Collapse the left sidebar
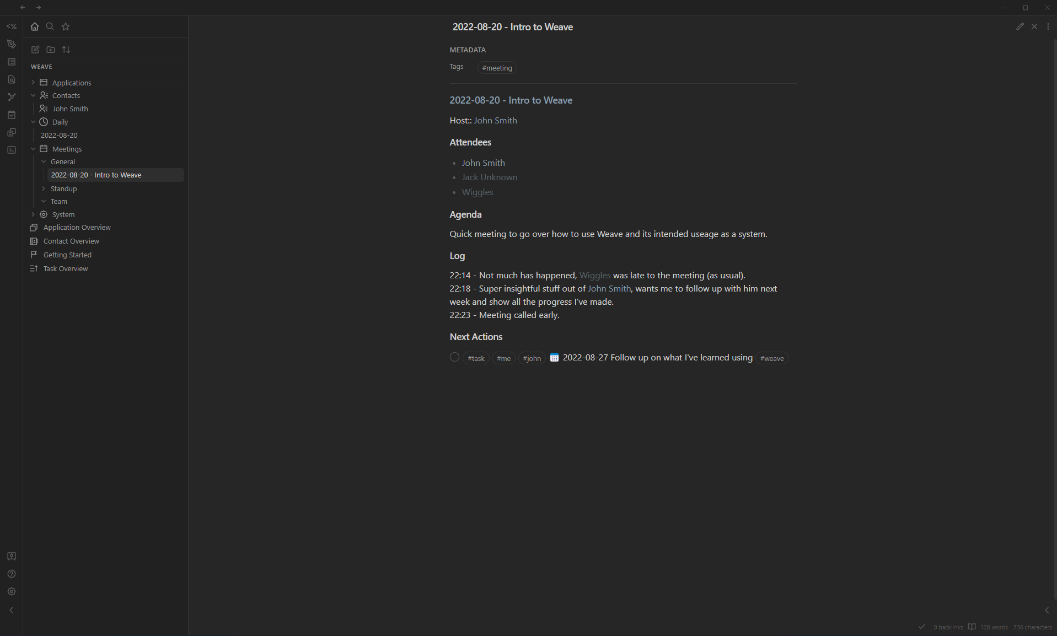This screenshot has height=636, width=1057. (12, 610)
